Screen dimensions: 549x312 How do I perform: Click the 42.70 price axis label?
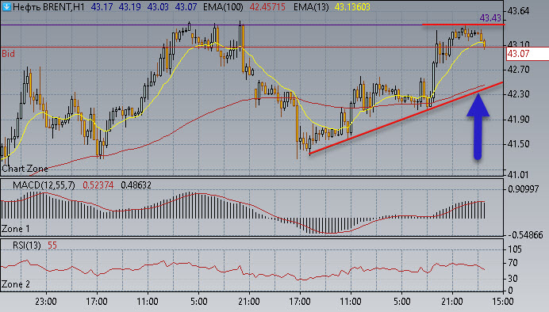pos(519,70)
